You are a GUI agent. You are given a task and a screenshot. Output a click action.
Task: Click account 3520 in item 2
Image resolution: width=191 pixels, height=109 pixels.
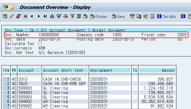coord(23,84)
